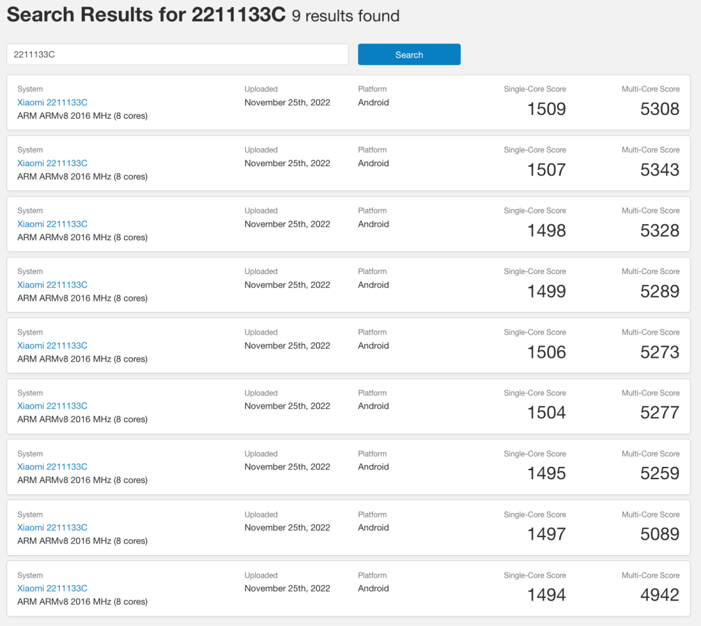This screenshot has width=701, height=626.
Task: Open Xiaomi 2211133C link with single-core 1509
Action: (x=53, y=103)
